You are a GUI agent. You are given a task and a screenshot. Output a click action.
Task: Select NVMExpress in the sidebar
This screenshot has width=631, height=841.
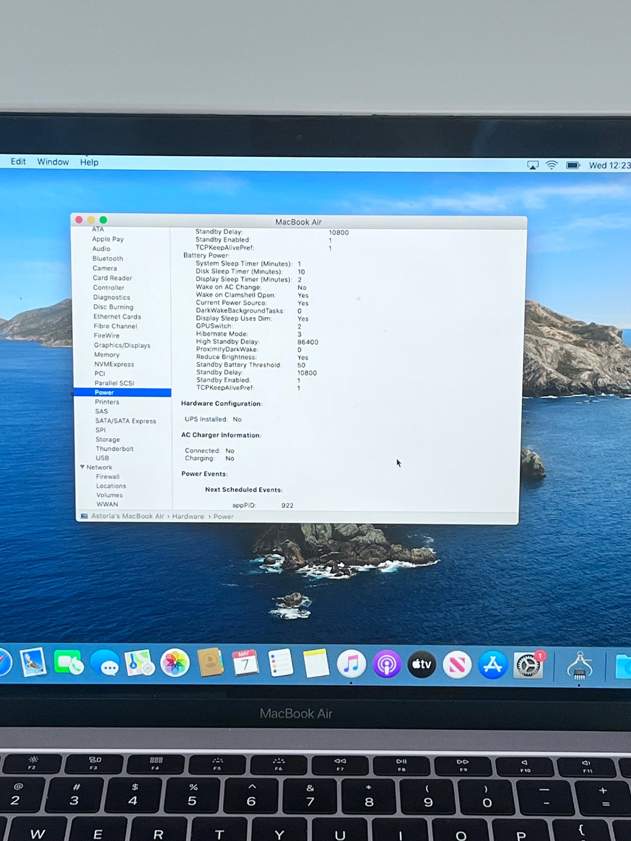click(114, 364)
